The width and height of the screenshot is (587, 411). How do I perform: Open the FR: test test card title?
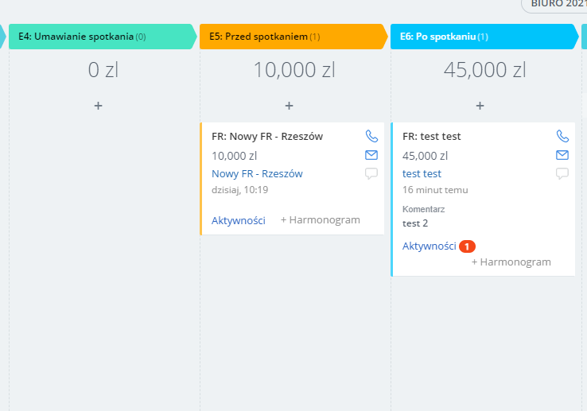(x=431, y=136)
